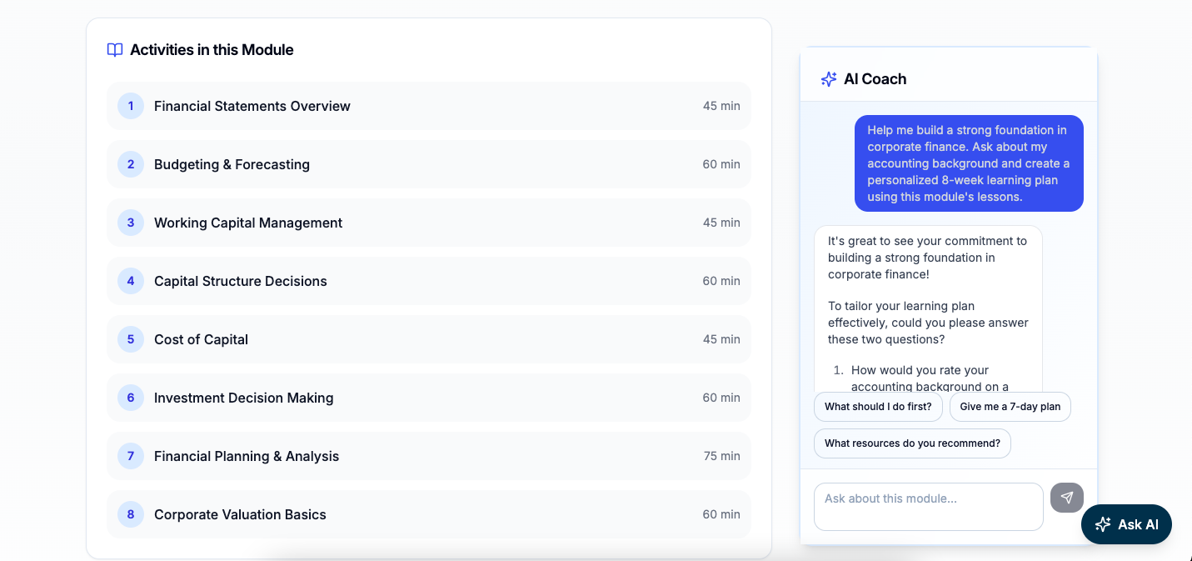Image resolution: width=1192 pixels, height=561 pixels.
Task: Open the Investment Decision Making activity
Action: point(428,398)
